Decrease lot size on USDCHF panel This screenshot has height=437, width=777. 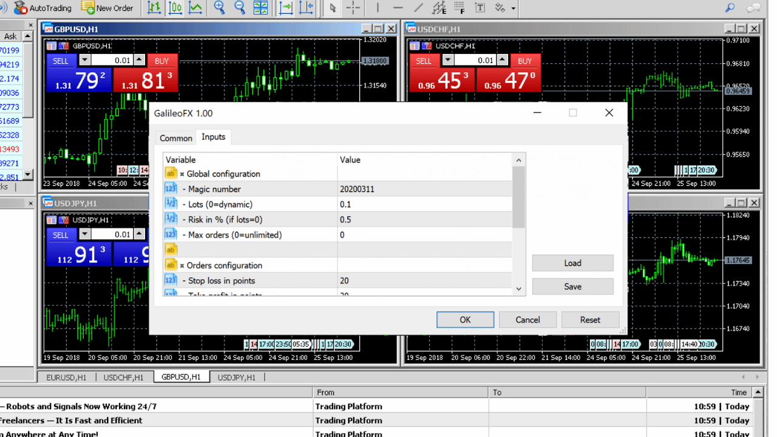coord(448,60)
